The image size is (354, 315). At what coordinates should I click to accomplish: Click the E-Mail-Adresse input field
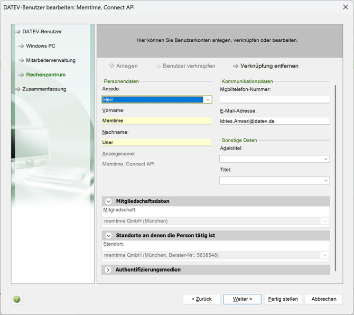tap(274, 121)
